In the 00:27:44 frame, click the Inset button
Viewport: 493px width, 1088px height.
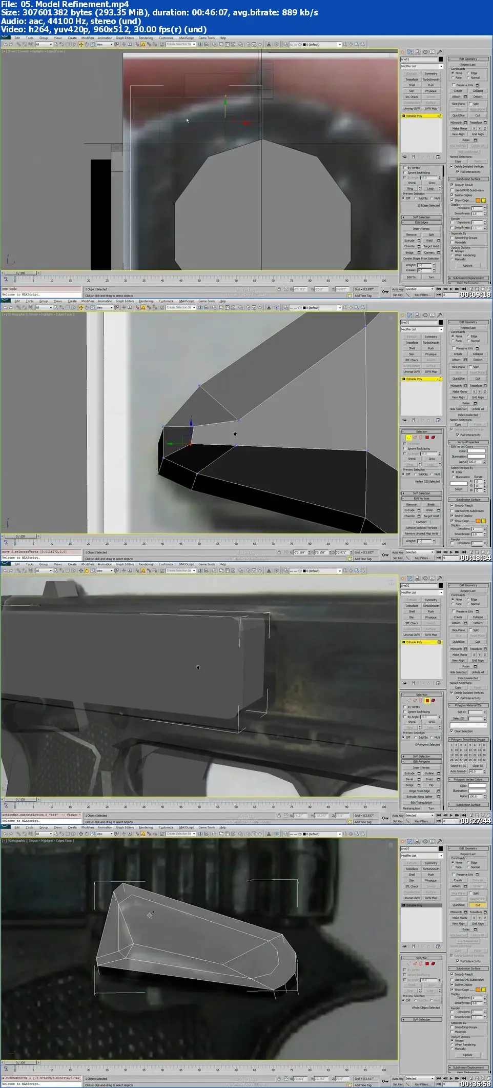point(429,779)
